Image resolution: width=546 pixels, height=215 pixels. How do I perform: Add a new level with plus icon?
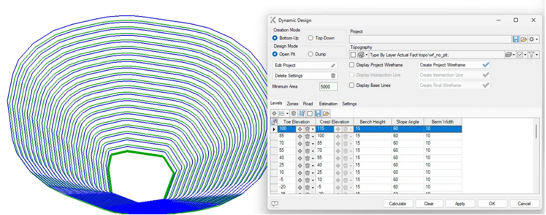tap(274, 114)
